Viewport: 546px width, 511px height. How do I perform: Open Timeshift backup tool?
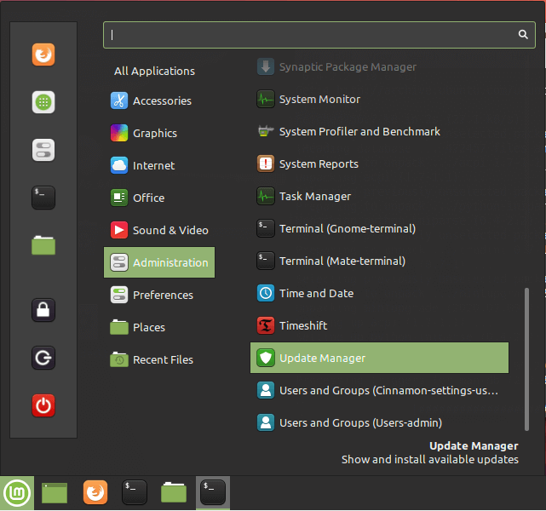(x=302, y=325)
